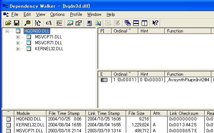Screen dimensions: 214x133
Task: Sort by File Size column header
Action: coord(138,113)
